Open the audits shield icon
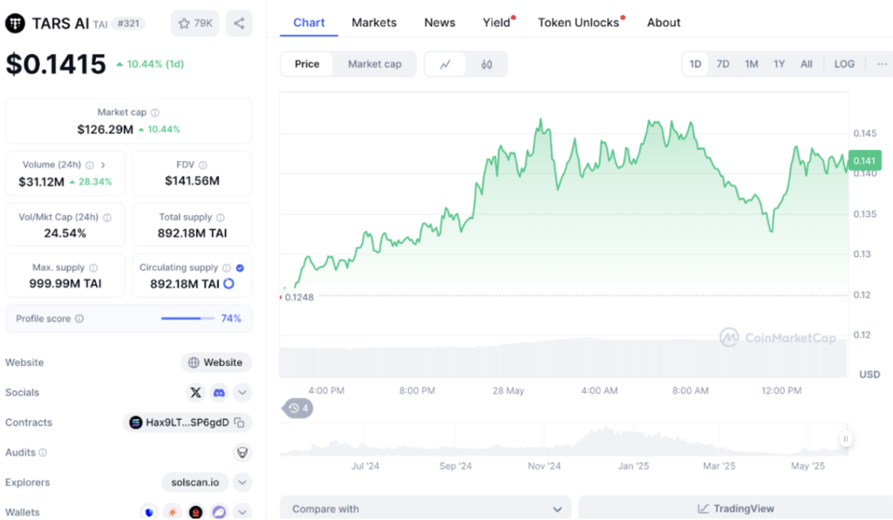The image size is (893, 520). 242,453
